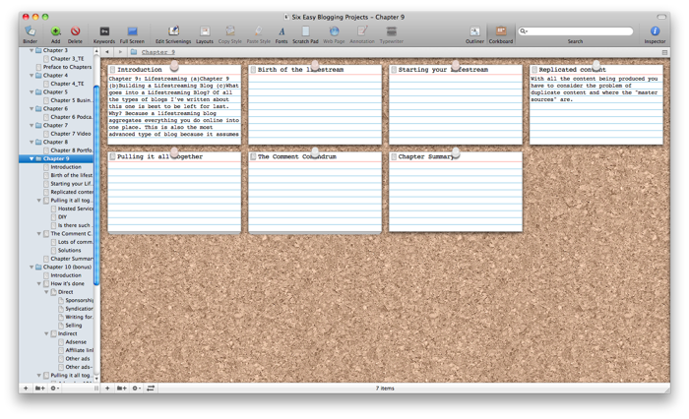Click the add folder icon in corkboard footer
The height and width of the screenshot is (419, 689).
[121, 389]
